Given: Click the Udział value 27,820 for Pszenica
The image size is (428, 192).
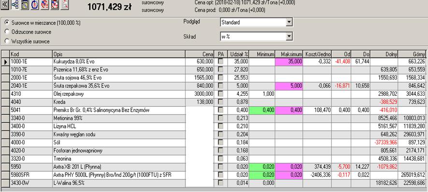Looking at the screenshot, I should point(238,70).
